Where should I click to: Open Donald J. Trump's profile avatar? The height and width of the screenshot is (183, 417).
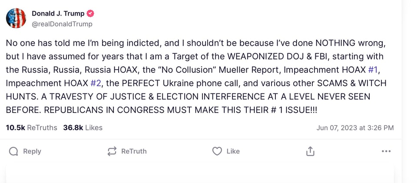(16, 18)
